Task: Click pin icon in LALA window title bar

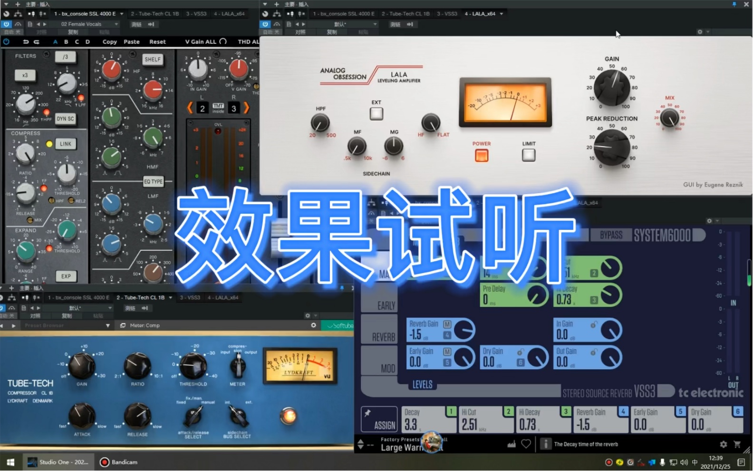Action: click(734, 4)
